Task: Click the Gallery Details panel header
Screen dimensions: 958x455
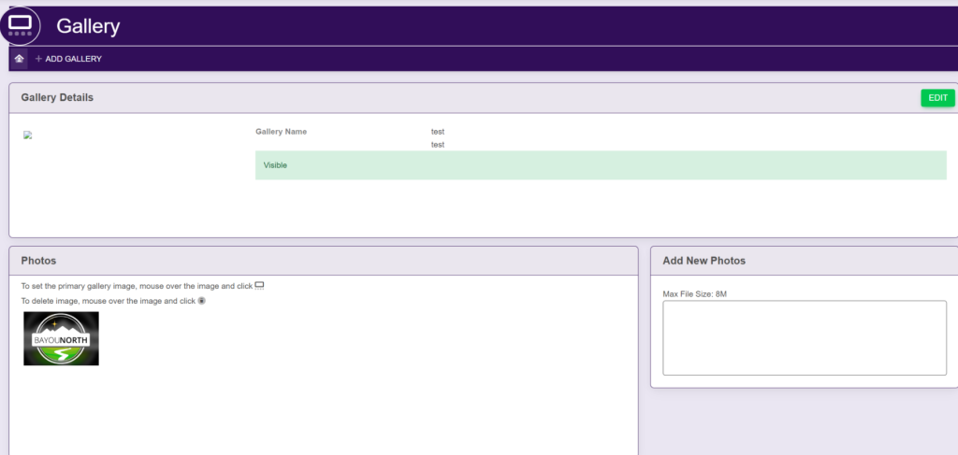Action: tap(57, 98)
